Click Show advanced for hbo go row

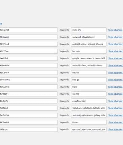[116, 80]
